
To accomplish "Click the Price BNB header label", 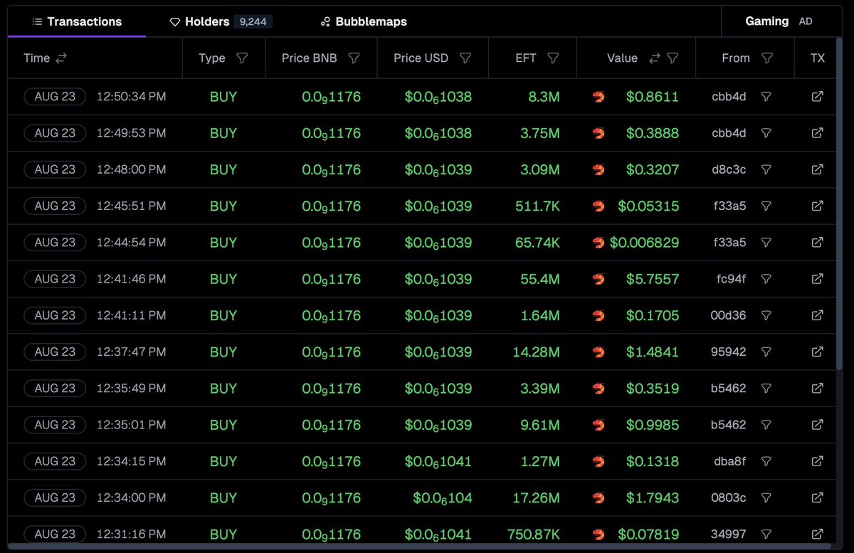I will [309, 58].
